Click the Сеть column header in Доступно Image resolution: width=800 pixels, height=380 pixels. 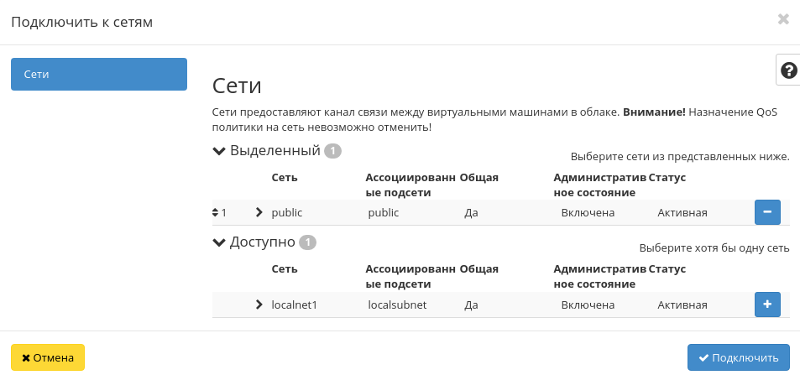point(285,269)
